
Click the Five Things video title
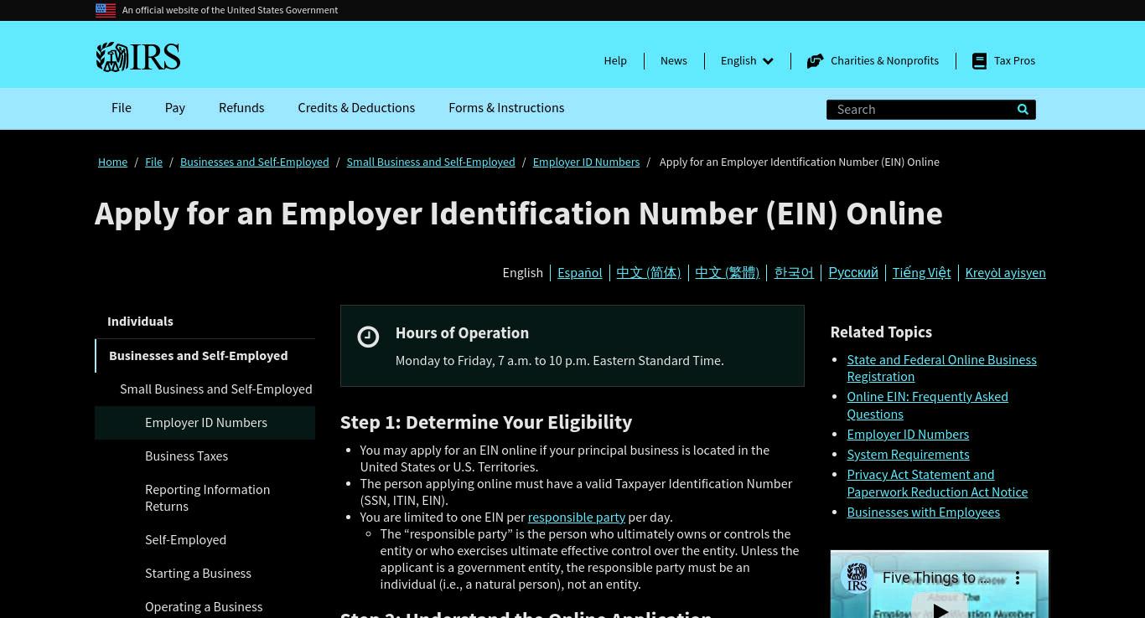(x=935, y=578)
